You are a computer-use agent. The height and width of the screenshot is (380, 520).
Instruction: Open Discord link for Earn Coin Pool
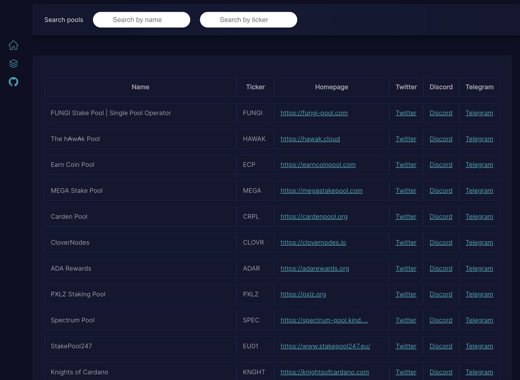click(441, 165)
